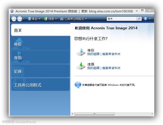The width and height of the screenshot is (163, 125).
Task: Click 我的磁碟 link under 備份
Action: click(x=93, y=54)
